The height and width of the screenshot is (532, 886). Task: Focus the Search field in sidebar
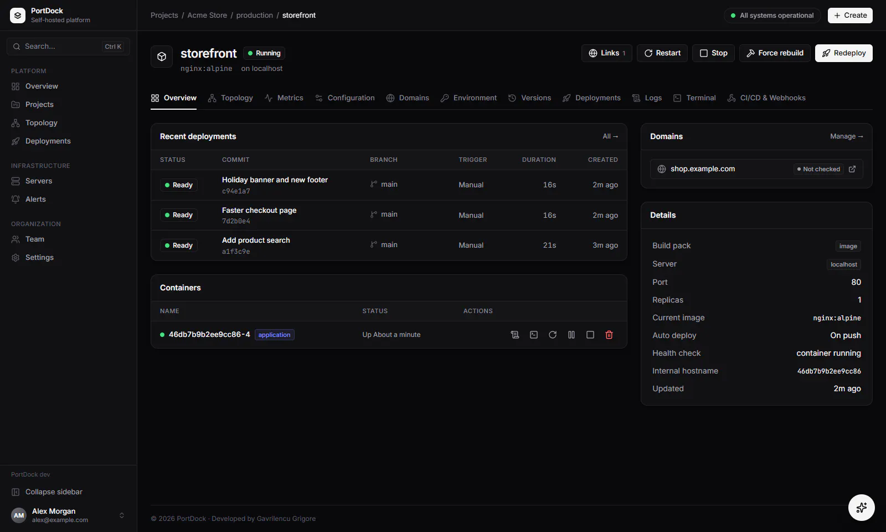[x=68, y=47]
